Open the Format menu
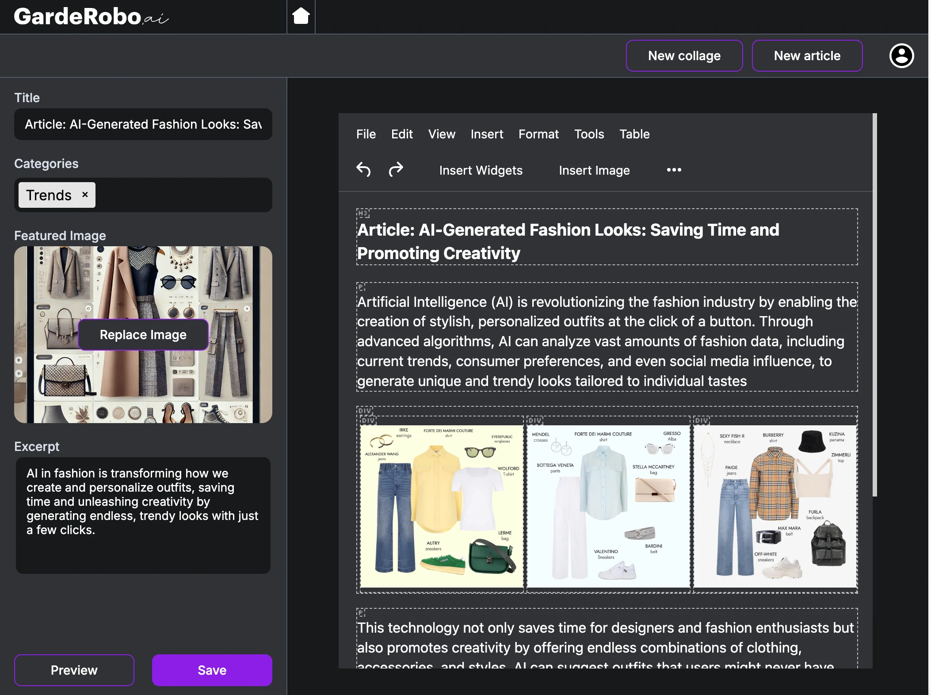Viewport: 931px width, 695px height. 538,134
